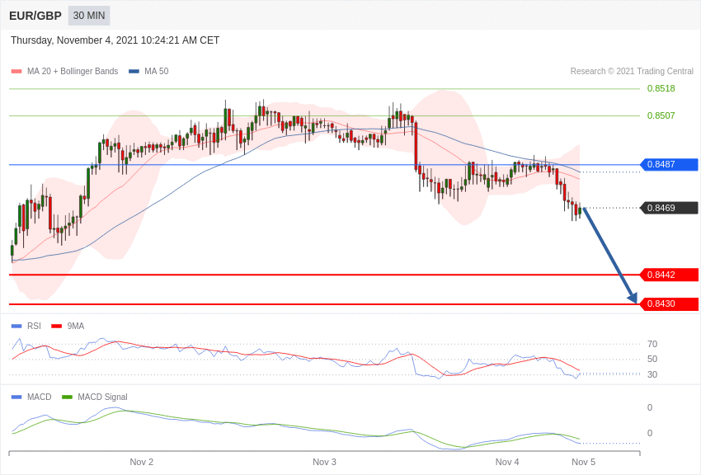701x475 pixels.
Task: Click the RSI legend label
Action: point(34,327)
